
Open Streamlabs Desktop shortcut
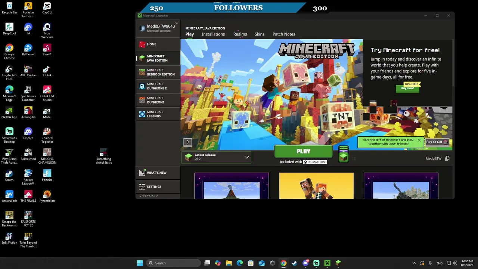coord(9,136)
